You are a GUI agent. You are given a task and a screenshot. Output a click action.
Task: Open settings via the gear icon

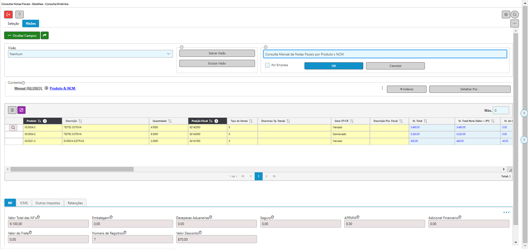tap(506, 15)
